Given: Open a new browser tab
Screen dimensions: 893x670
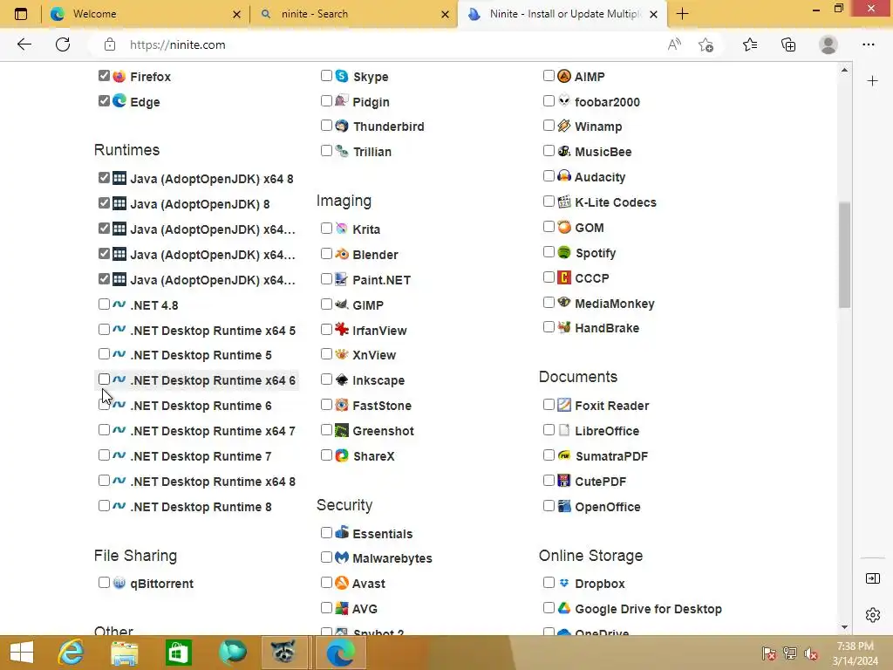Looking at the screenshot, I should [x=682, y=14].
